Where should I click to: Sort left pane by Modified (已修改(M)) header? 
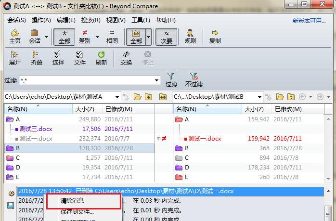129,109
